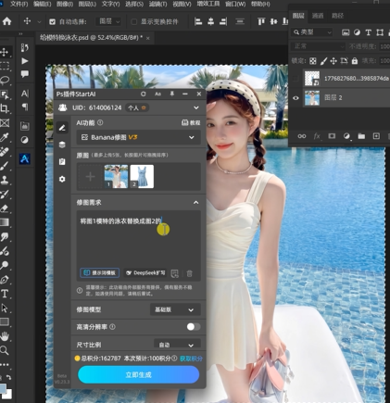Image resolution: width=390 pixels, height=403 pixels.
Task: Open the 类型 layer filter dropdown
Action: (312, 32)
